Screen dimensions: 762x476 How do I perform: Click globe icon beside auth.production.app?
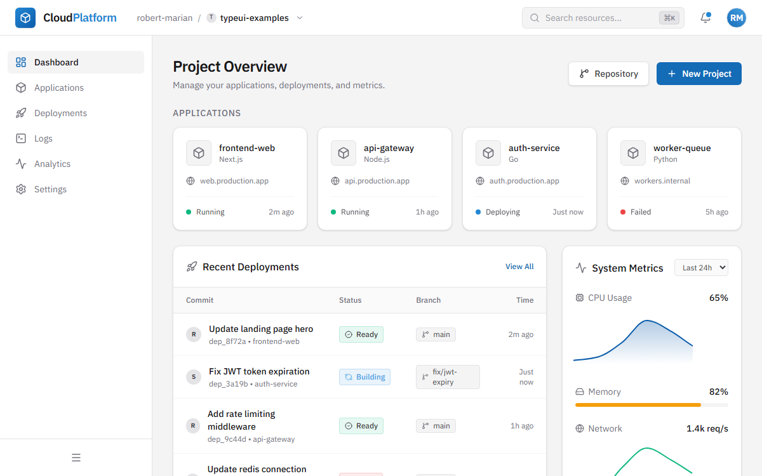pos(480,181)
